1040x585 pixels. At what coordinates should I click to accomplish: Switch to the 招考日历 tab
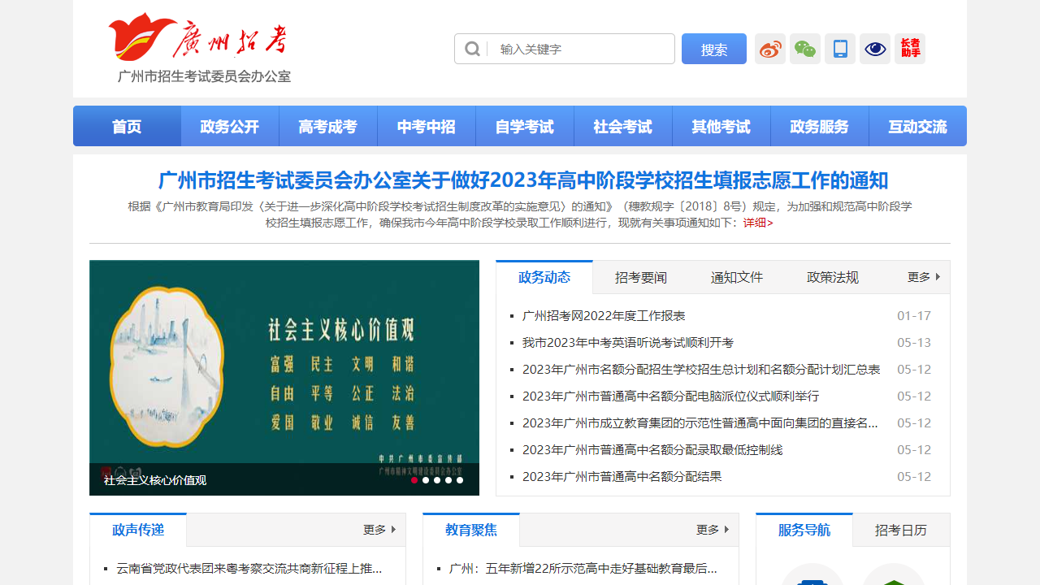pyautogui.click(x=901, y=530)
